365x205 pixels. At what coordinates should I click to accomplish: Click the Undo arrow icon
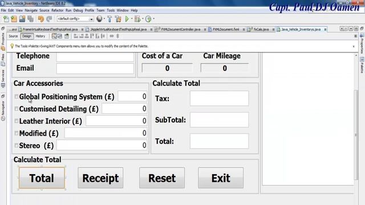(x=40, y=19)
